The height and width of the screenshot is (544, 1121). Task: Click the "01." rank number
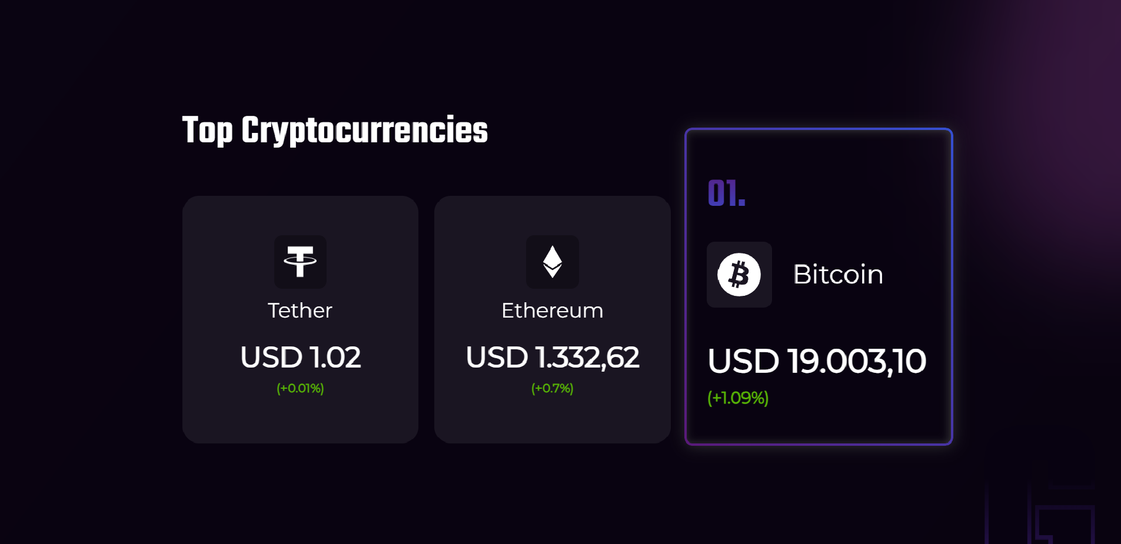[726, 193]
